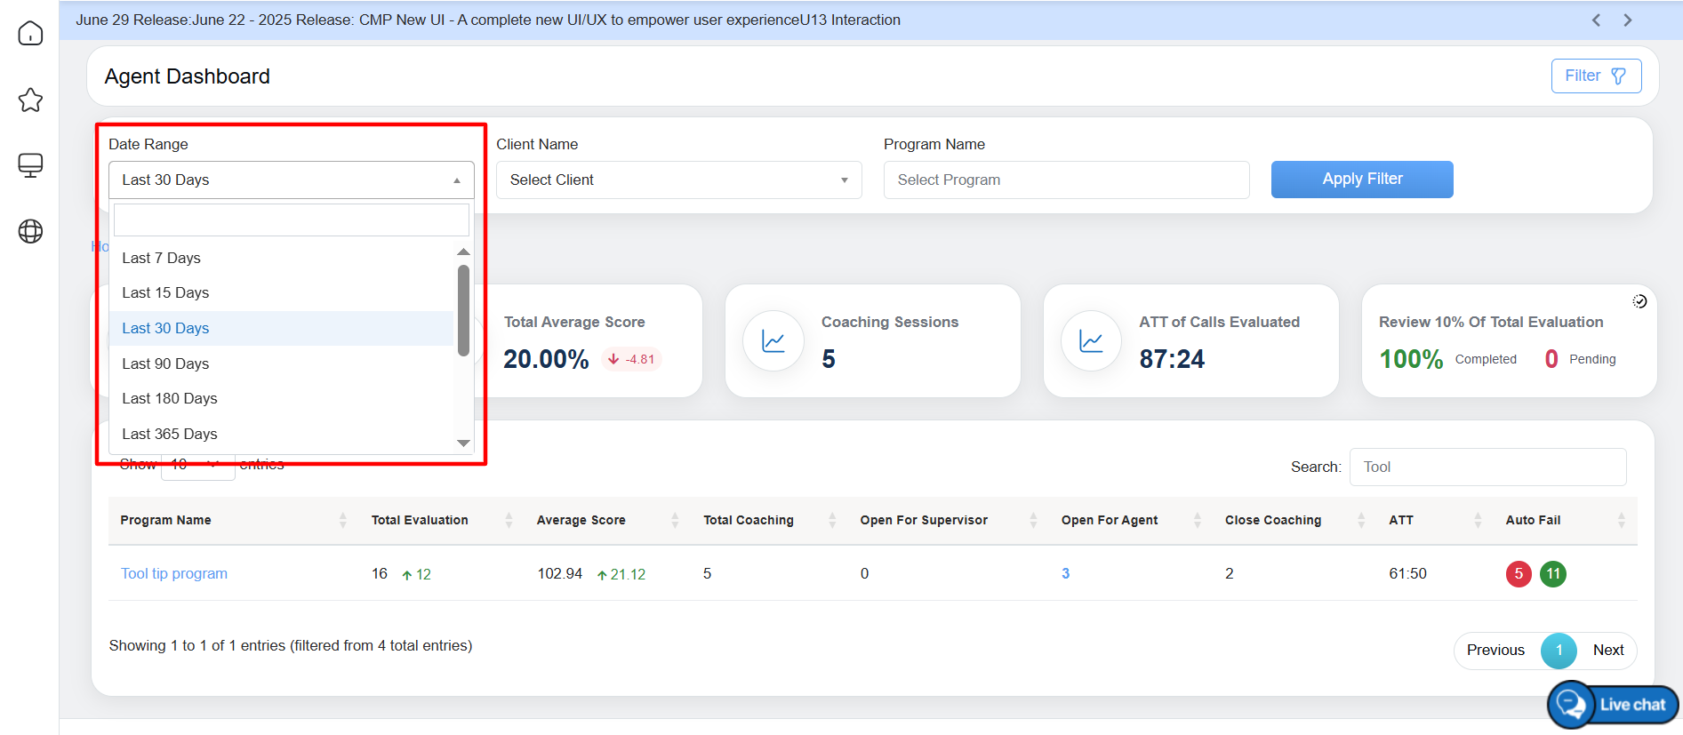Image resolution: width=1683 pixels, height=735 pixels.
Task: Click the star favorites sidebar icon
Action: tap(30, 100)
